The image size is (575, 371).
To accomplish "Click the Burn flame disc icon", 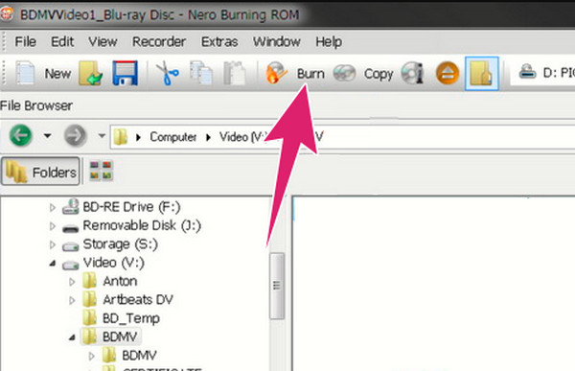I will click(x=277, y=73).
